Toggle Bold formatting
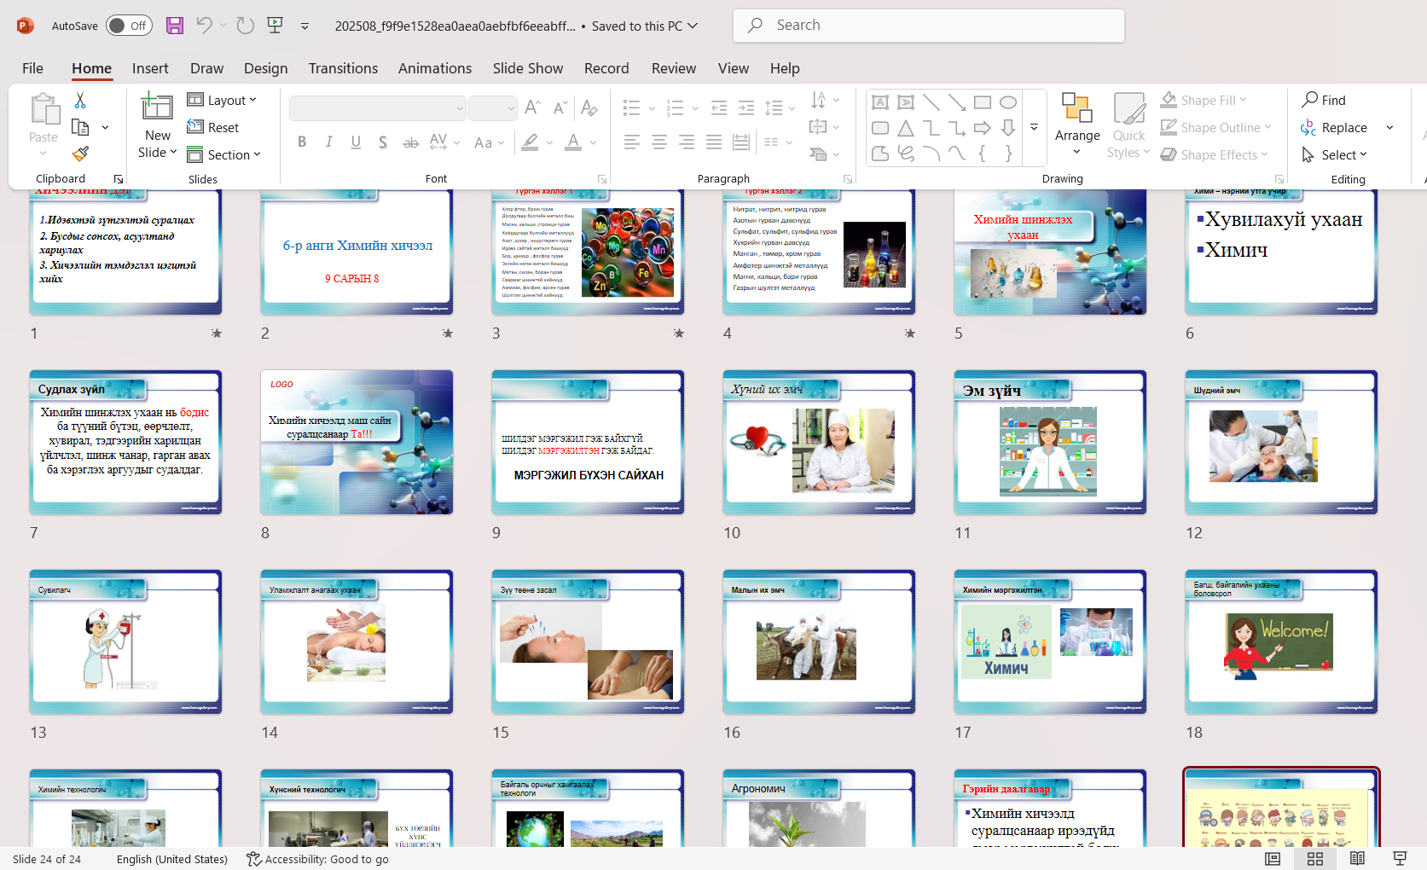The width and height of the screenshot is (1427, 870). click(302, 142)
